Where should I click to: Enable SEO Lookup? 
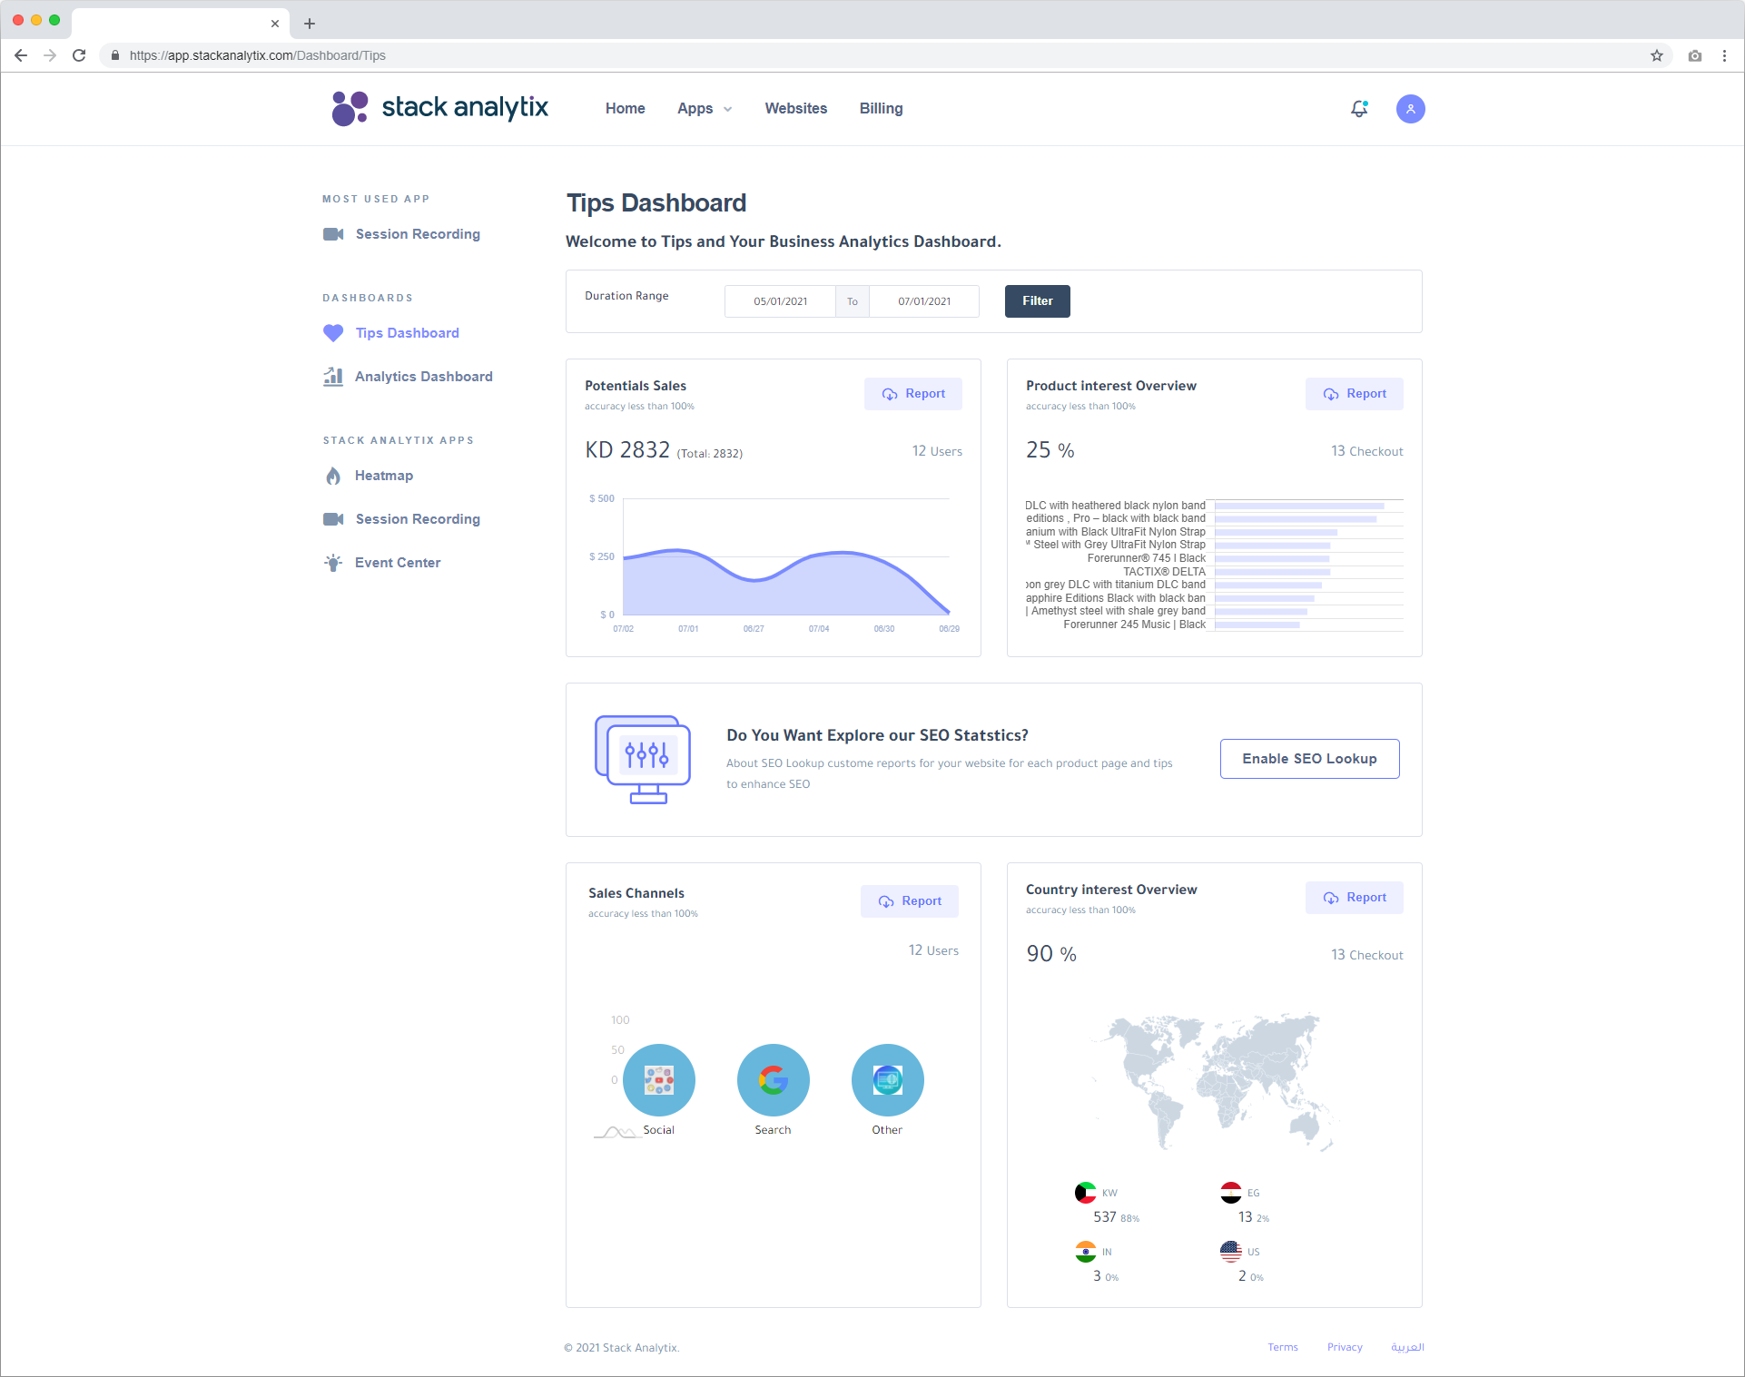[1309, 758]
